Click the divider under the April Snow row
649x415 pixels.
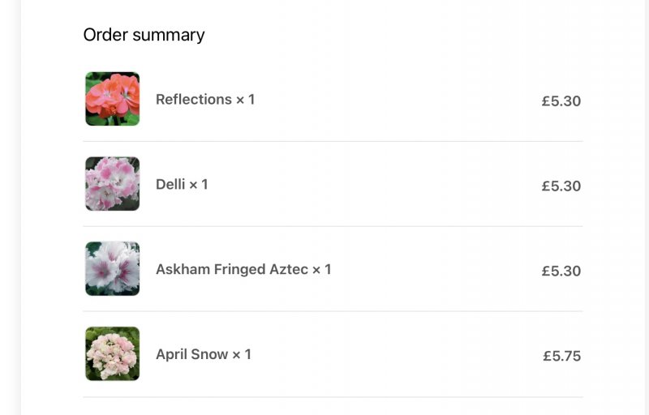pos(333,397)
